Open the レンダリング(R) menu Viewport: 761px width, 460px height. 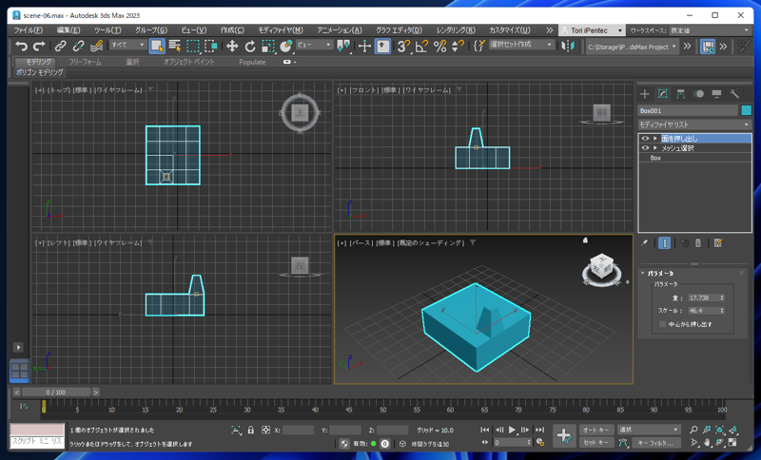tap(456, 30)
